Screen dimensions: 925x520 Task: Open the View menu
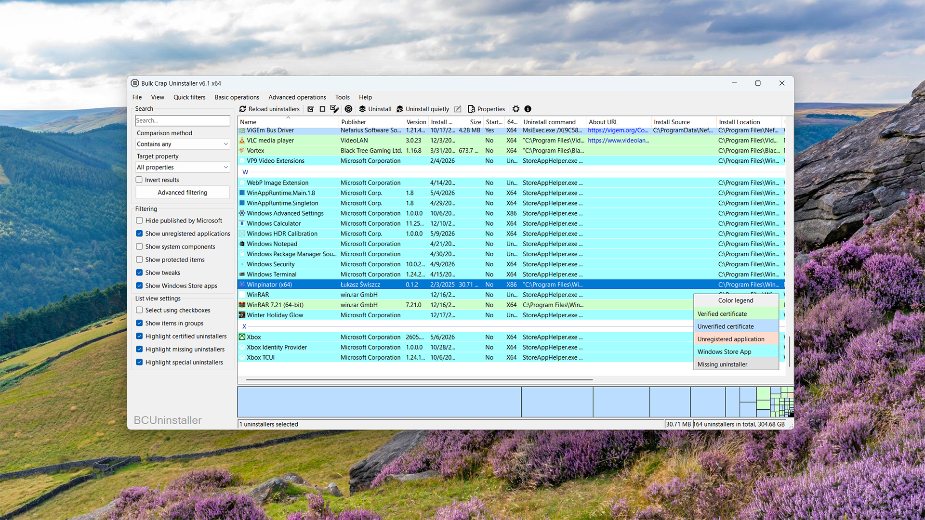pos(158,97)
